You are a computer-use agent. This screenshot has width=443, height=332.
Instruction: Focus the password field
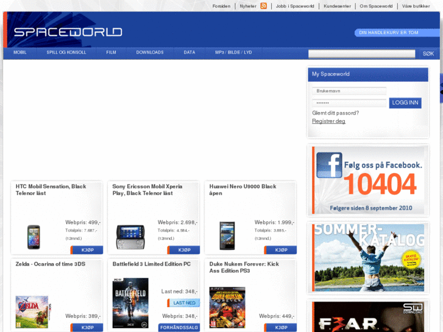[349, 103]
